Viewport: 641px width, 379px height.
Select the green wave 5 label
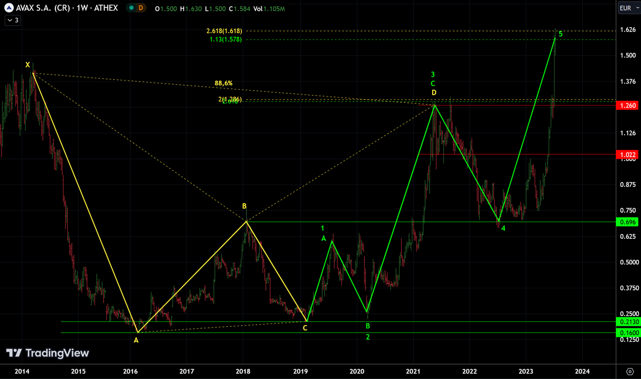click(x=560, y=34)
